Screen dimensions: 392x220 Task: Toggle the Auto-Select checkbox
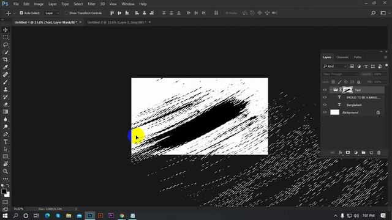click(21, 13)
